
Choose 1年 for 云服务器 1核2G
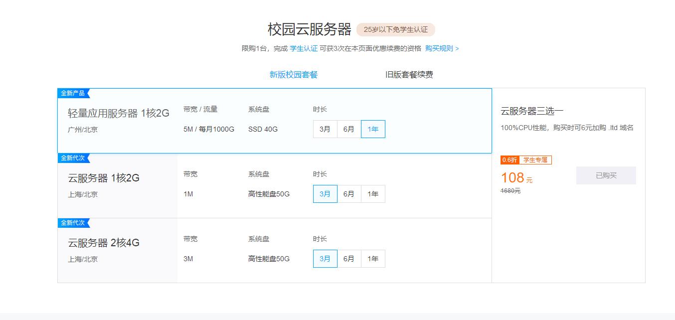pyautogui.click(x=373, y=194)
